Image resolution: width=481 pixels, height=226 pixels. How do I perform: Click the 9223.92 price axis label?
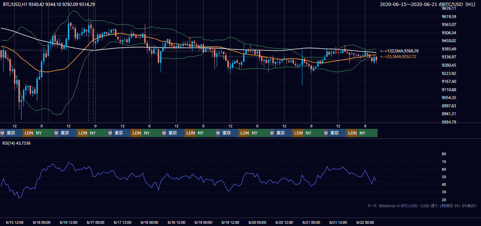tap(449, 73)
